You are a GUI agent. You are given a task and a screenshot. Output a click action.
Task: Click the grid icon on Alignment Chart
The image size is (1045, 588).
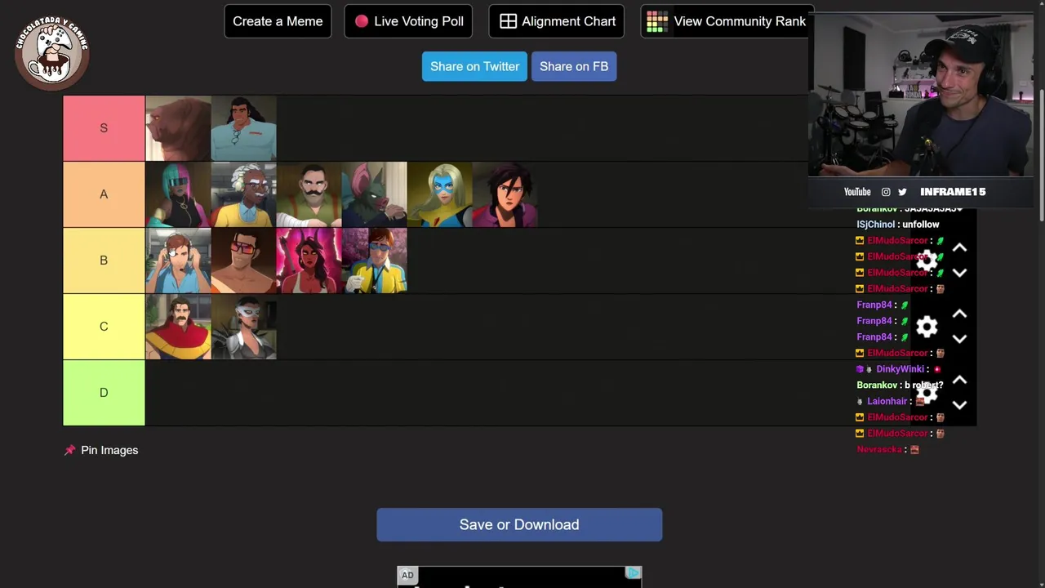click(508, 21)
